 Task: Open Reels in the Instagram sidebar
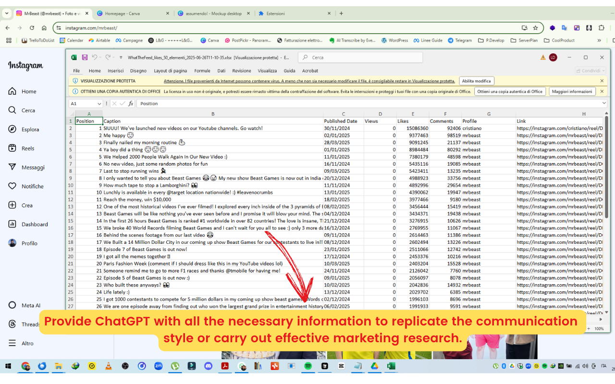point(21,148)
